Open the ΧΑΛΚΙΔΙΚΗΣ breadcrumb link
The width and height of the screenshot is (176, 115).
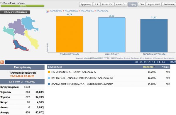point(56,11)
